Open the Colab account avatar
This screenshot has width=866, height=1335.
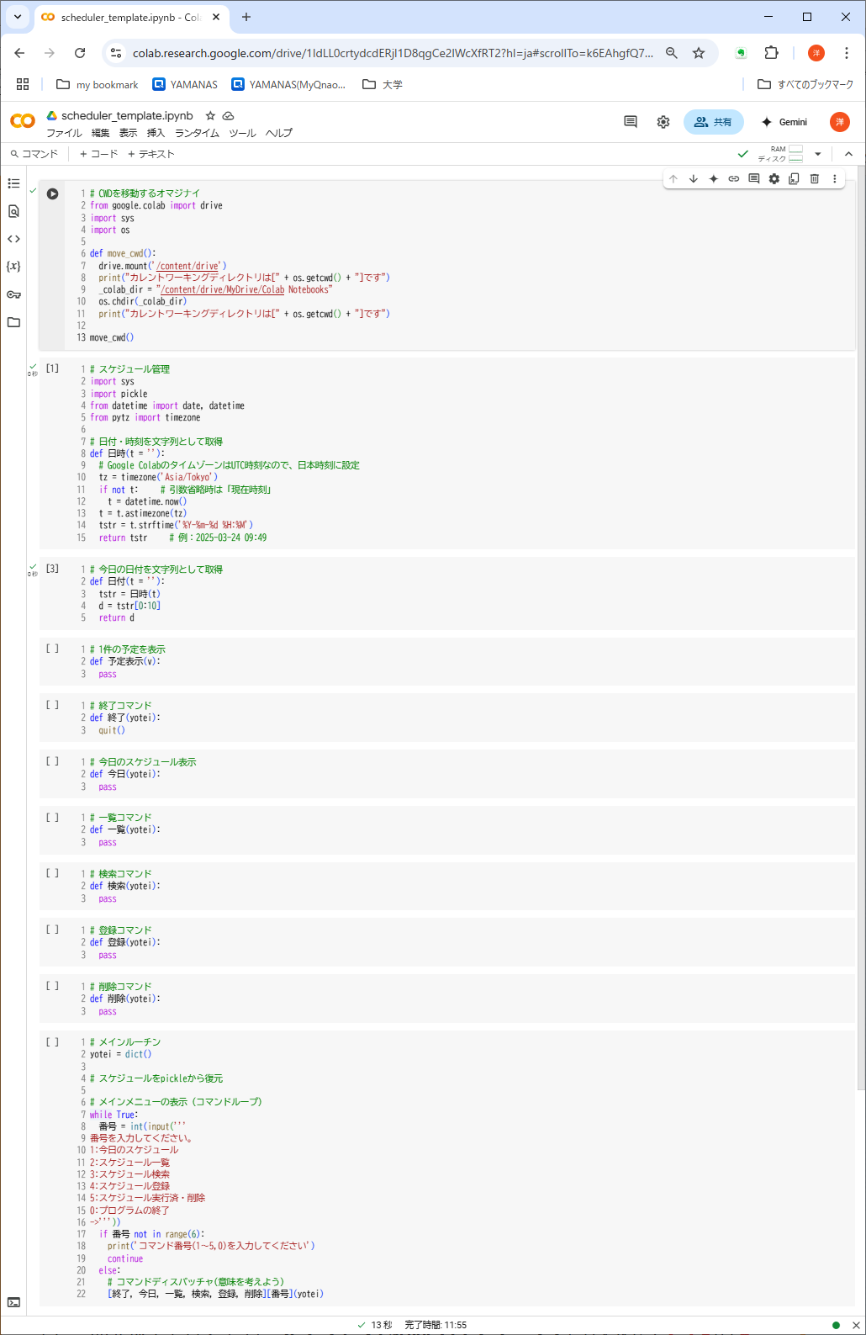tap(839, 122)
